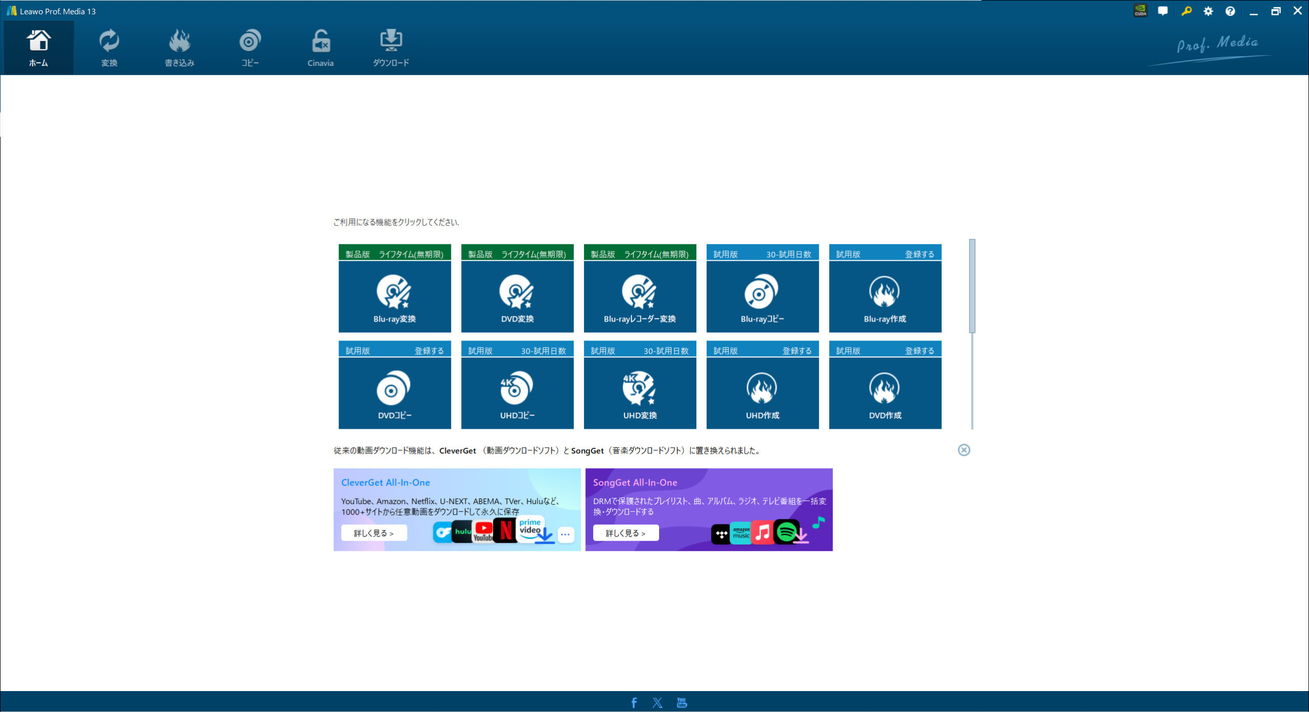The image size is (1309, 712).
Task: Click the Tidal logo in SongGet banner
Action: (721, 535)
